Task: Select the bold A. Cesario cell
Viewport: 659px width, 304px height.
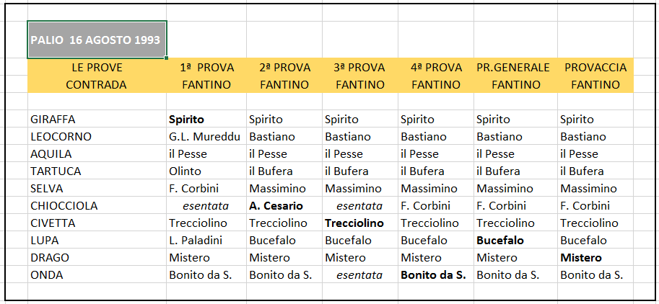Action: pyautogui.click(x=284, y=206)
